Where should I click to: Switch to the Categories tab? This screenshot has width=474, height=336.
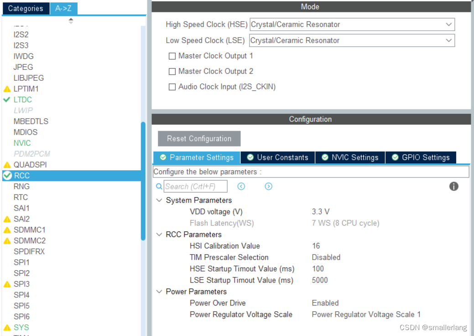(x=26, y=8)
